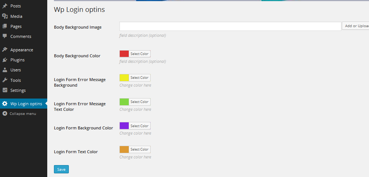Click the Tools wrench icon
Viewport: 369px width, 177px height.
click(x=5, y=80)
